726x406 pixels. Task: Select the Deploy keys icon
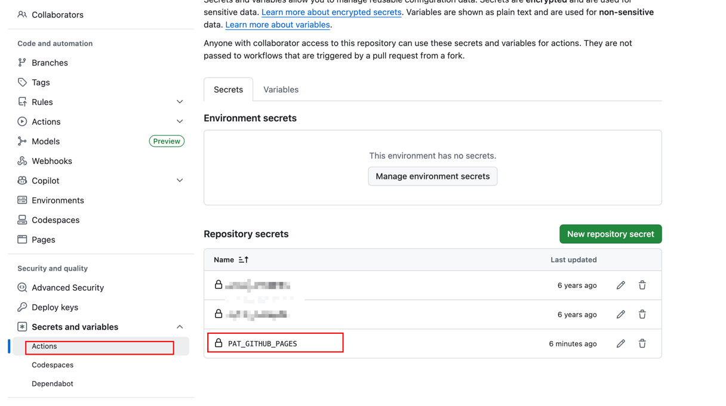pyautogui.click(x=21, y=307)
